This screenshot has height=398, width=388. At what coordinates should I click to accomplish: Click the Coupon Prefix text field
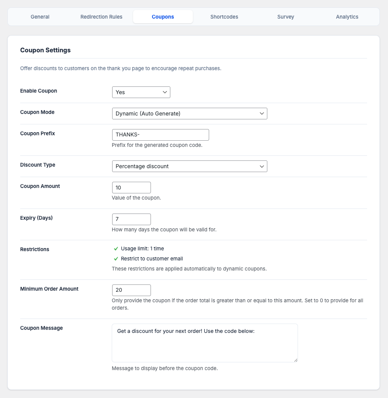(160, 135)
